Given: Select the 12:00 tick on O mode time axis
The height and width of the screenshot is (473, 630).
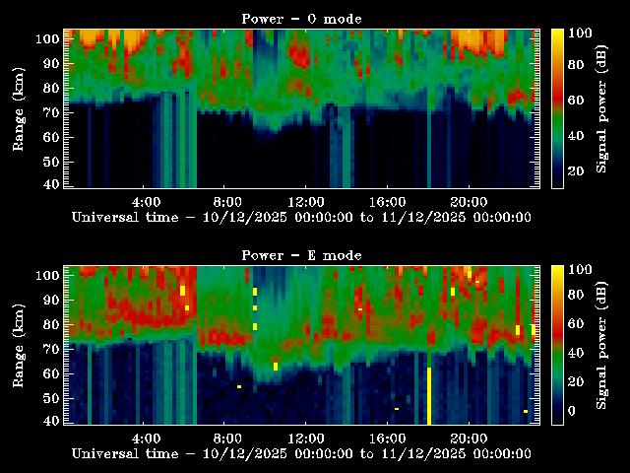Looking at the screenshot, I should click(x=307, y=187).
